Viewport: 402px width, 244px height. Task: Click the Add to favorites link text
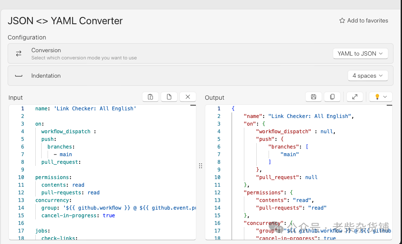pyautogui.click(x=368, y=20)
